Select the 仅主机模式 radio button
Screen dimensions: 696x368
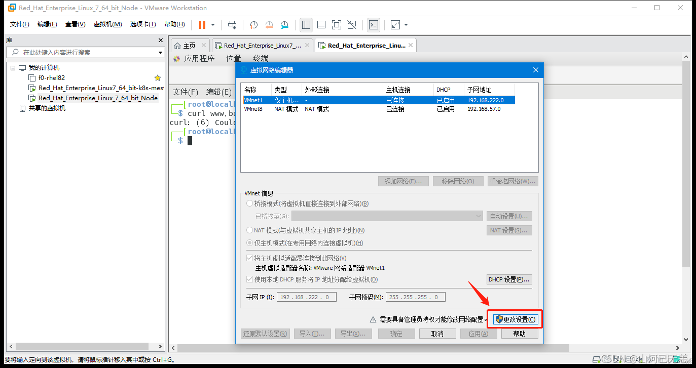(249, 243)
